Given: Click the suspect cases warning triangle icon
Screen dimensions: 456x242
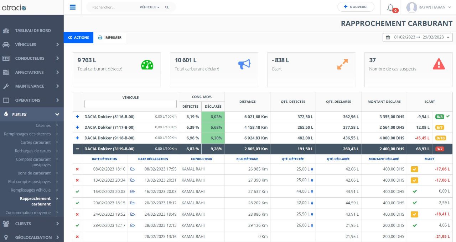Looking at the screenshot, I should click(439, 64).
